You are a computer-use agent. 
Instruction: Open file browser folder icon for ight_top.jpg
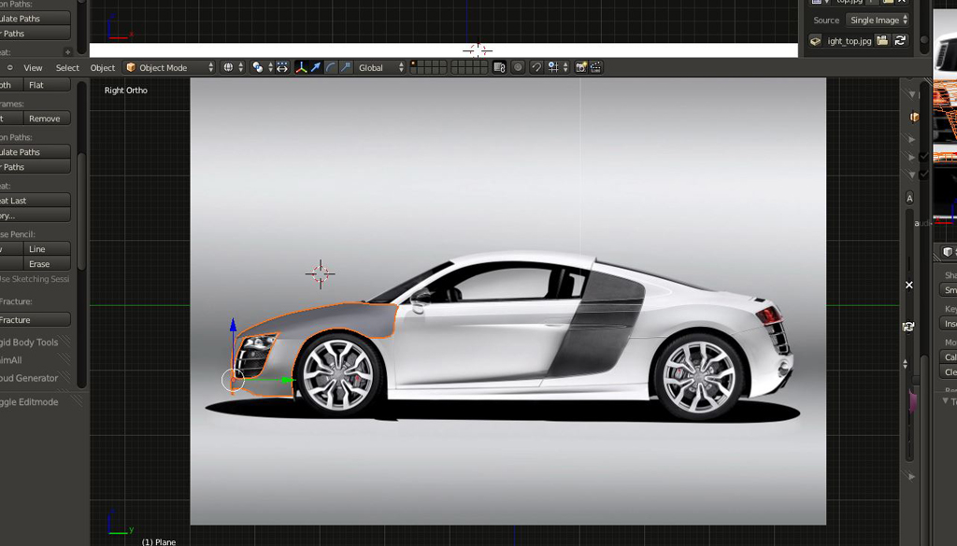click(x=882, y=41)
